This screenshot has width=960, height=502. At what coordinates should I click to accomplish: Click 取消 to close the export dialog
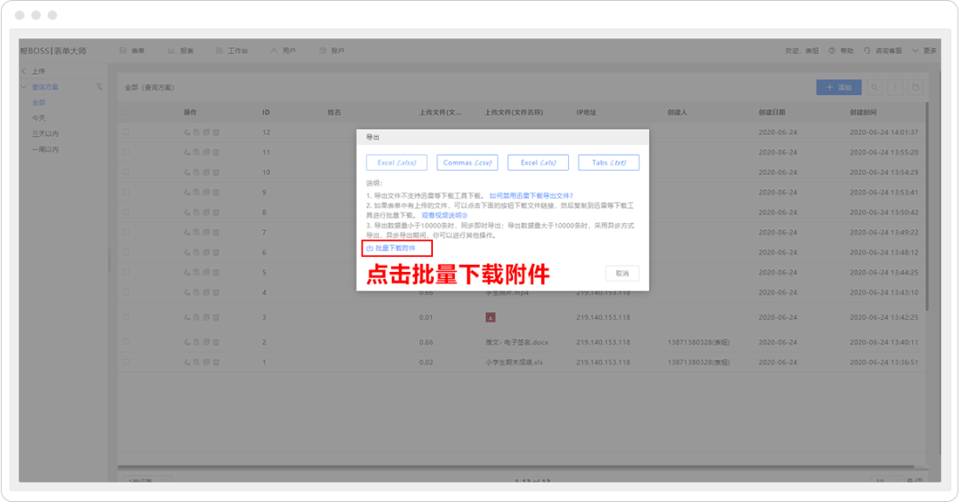tap(622, 273)
